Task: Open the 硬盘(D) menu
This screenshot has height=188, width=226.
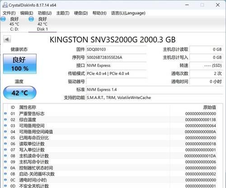Action: point(81,13)
